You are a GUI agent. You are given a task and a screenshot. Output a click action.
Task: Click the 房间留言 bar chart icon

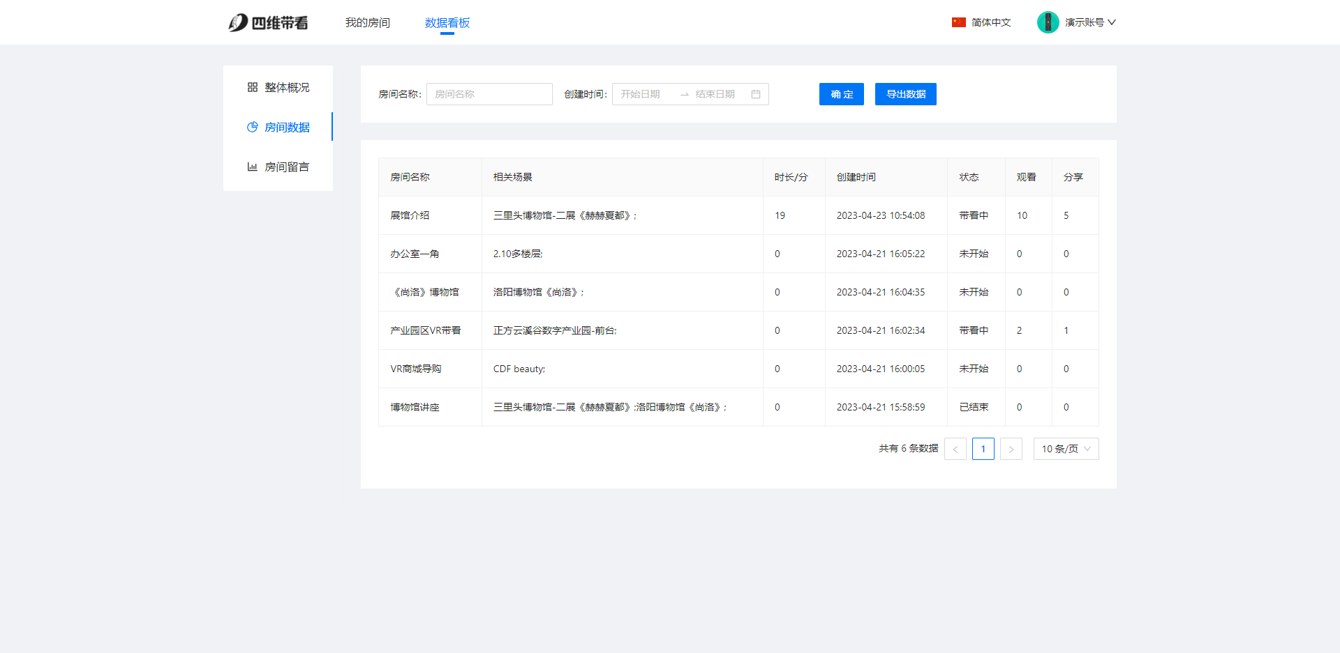[x=253, y=167]
